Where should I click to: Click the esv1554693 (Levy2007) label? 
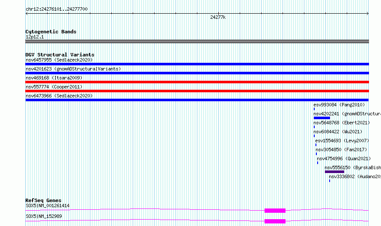pyautogui.click(x=342, y=141)
